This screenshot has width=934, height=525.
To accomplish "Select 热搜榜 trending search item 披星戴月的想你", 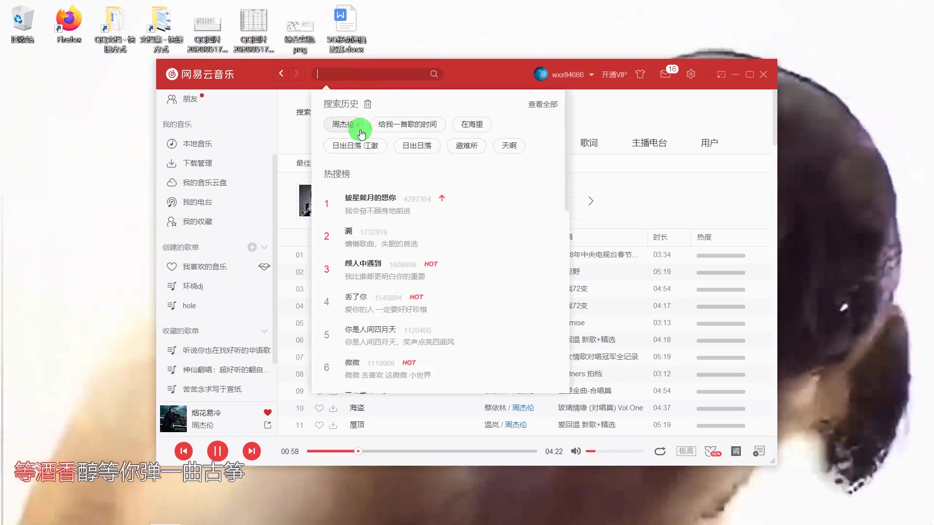I will [x=371, y=197].
